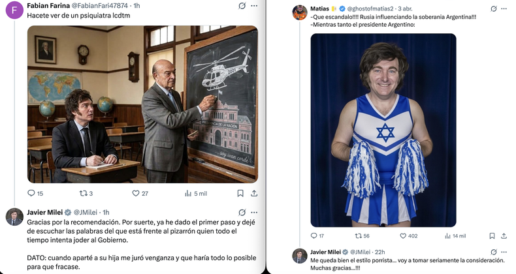Retweet Fabian Farina's classroom post

[83, 193]
